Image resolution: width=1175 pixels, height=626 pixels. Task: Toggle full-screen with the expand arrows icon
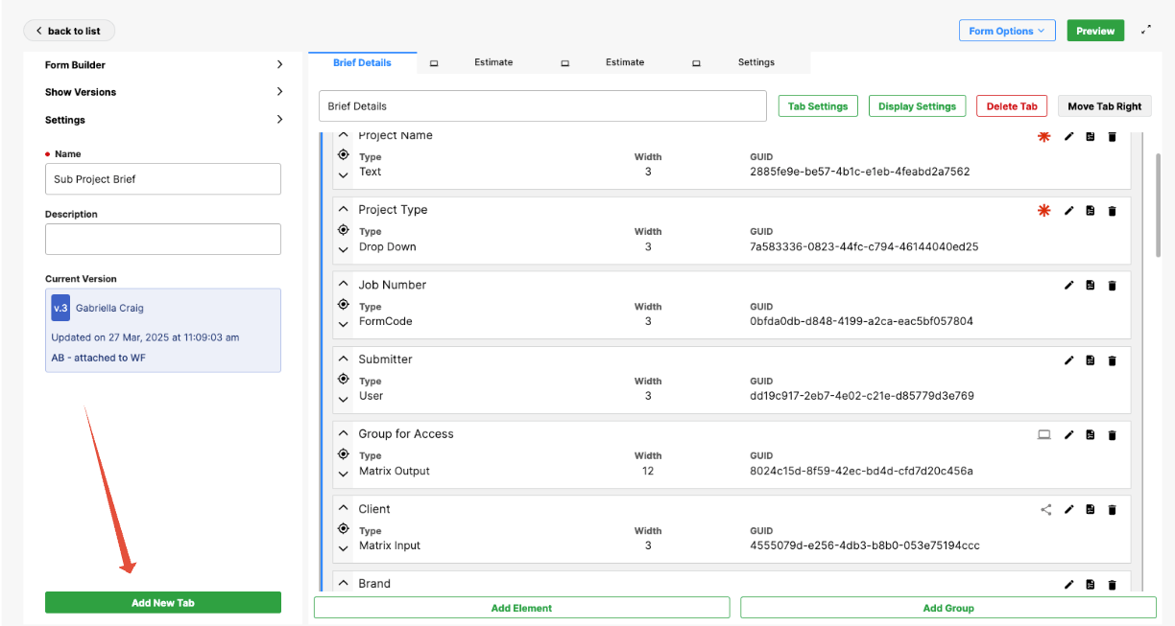click(x=1146, y=31)
